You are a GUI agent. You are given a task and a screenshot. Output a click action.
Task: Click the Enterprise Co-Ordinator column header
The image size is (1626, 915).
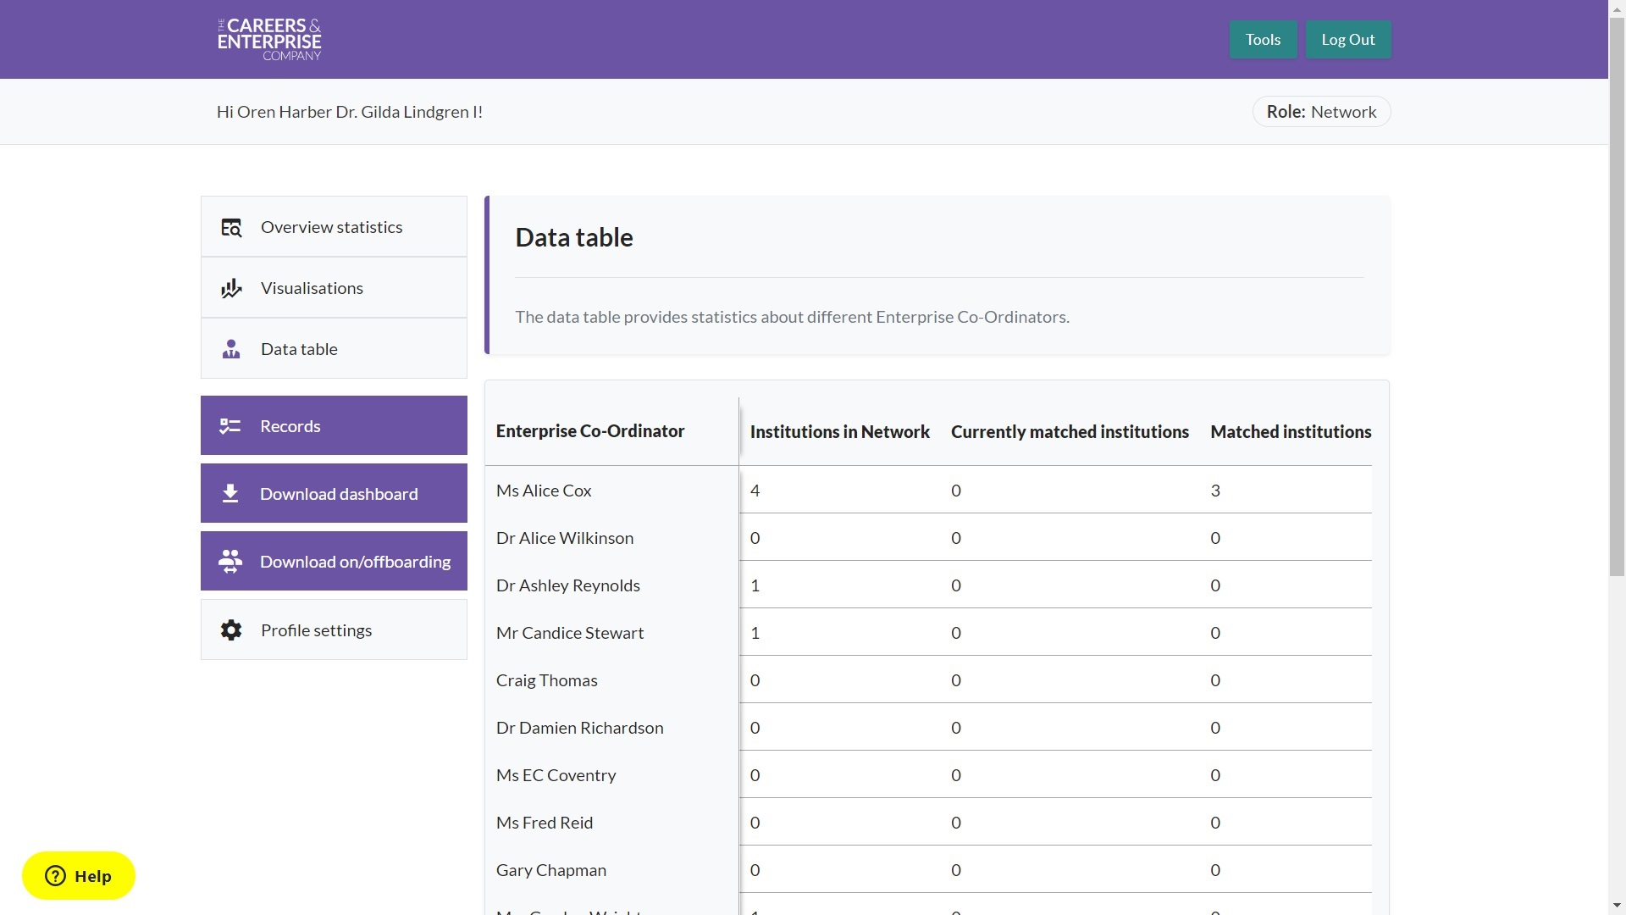point(590,431)
